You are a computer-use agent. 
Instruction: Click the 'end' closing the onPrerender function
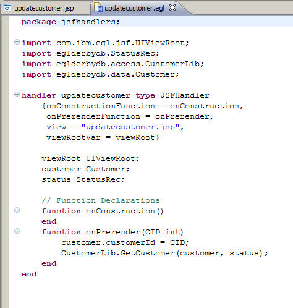[x=49, y=264]
